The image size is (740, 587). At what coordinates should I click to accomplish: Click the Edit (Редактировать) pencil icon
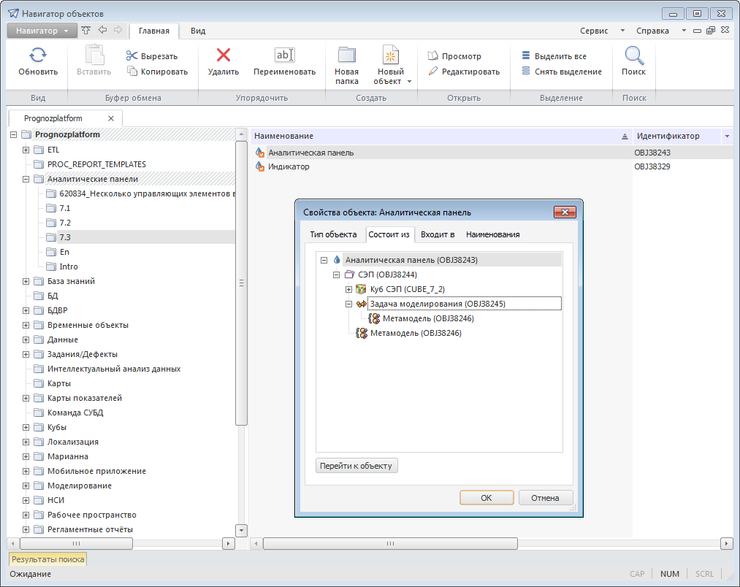[433, 72]
